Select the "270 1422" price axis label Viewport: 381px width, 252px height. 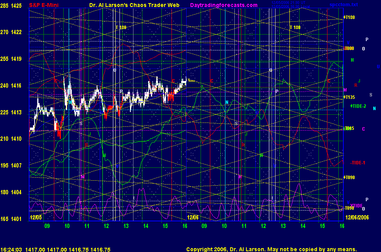coord(11,32)
